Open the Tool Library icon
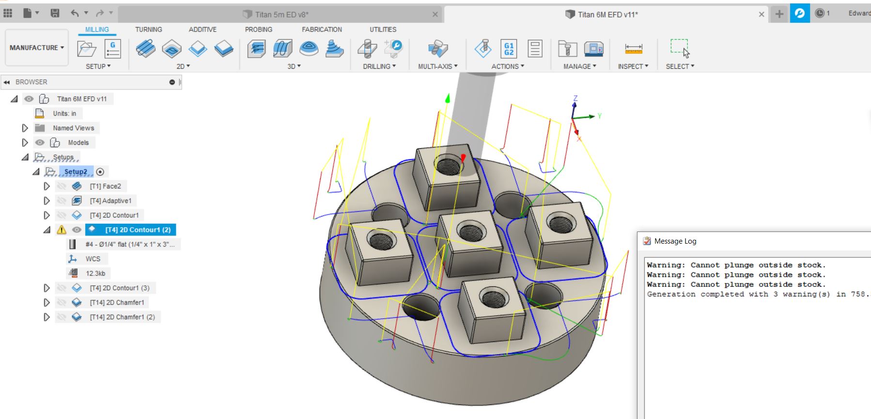 coord(567,48)
